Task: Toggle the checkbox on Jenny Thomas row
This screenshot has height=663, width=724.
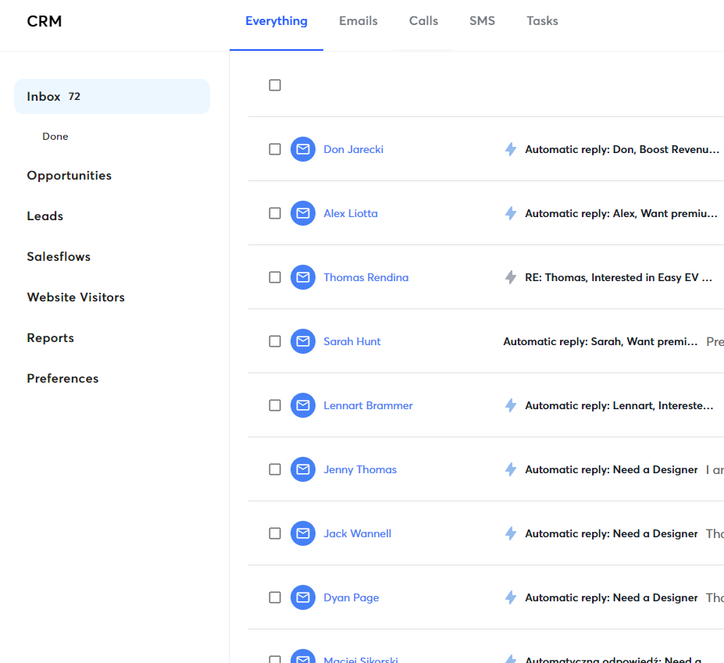Action: [x=275, y=469]
